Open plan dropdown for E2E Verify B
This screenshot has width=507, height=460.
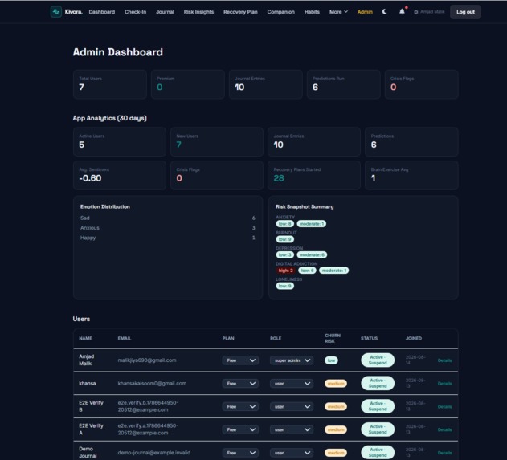pos(240,406)
